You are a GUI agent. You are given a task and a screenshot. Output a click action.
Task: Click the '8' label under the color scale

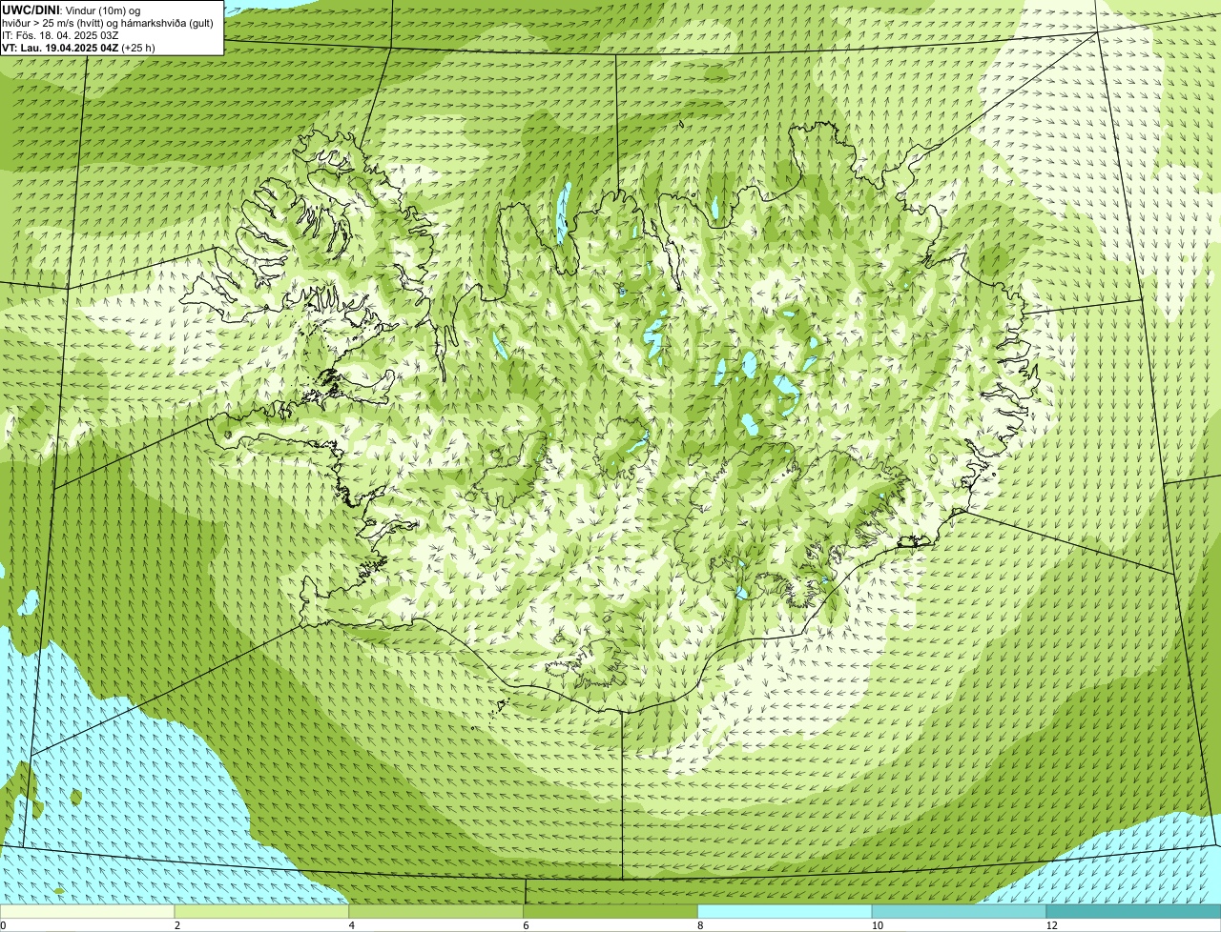pos(700,925)
